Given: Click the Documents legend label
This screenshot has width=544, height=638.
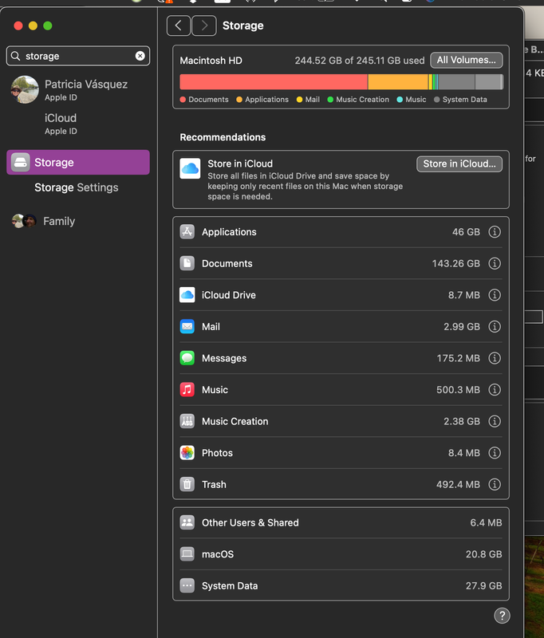Looking at the screenshot, I should [x=208, y=100].
